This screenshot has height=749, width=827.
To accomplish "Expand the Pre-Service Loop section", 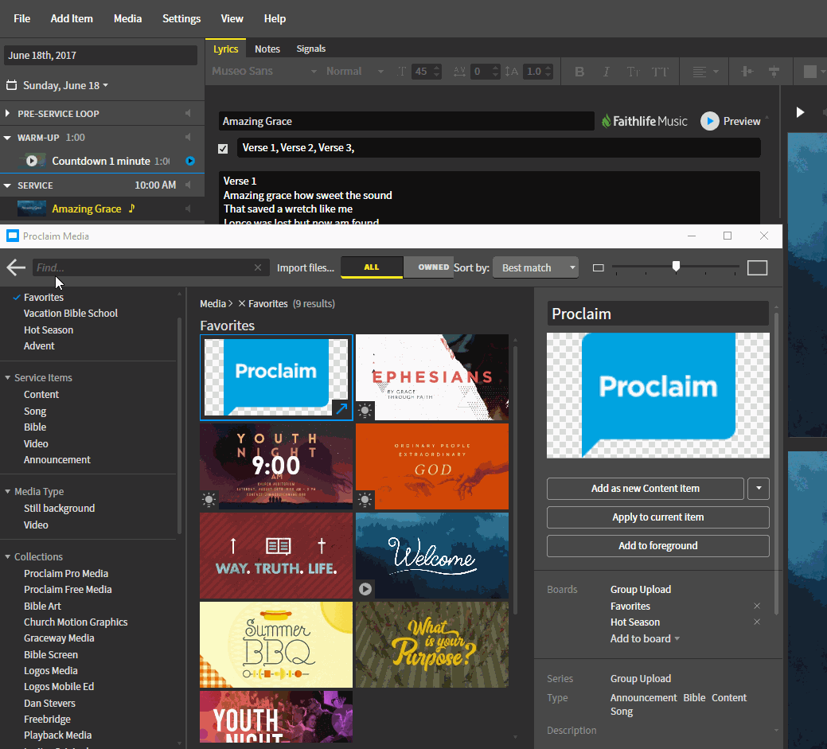I will (x=7, y=113).
